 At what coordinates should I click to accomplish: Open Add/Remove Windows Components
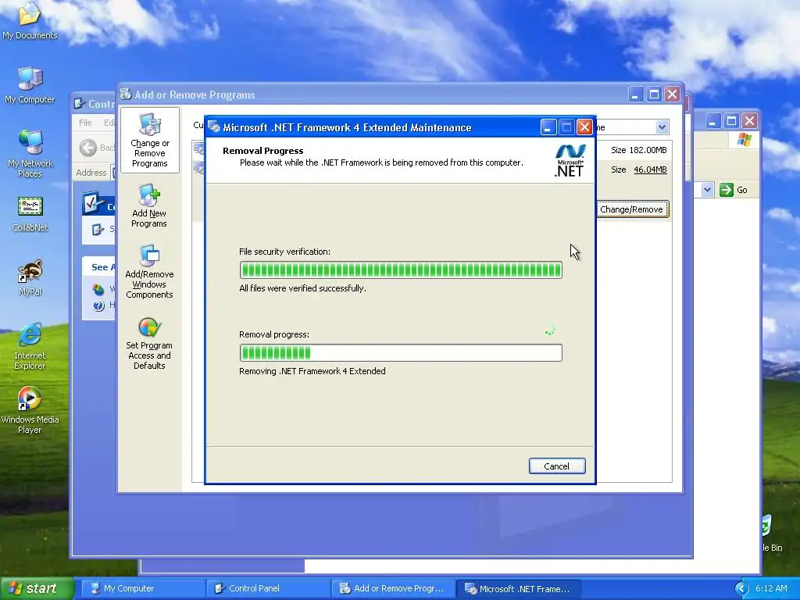click(149, 271)
